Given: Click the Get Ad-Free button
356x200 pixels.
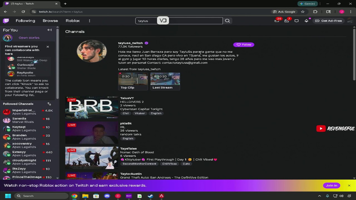Looking at the screenshot, I should coord(328,21).
